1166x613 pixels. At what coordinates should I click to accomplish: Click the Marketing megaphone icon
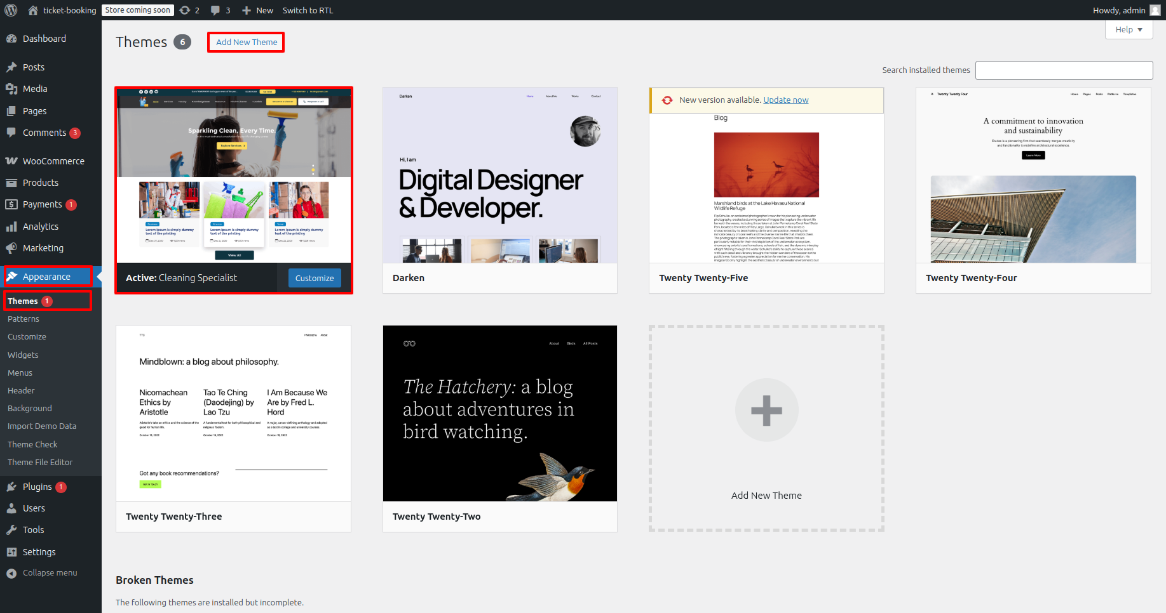11,248
